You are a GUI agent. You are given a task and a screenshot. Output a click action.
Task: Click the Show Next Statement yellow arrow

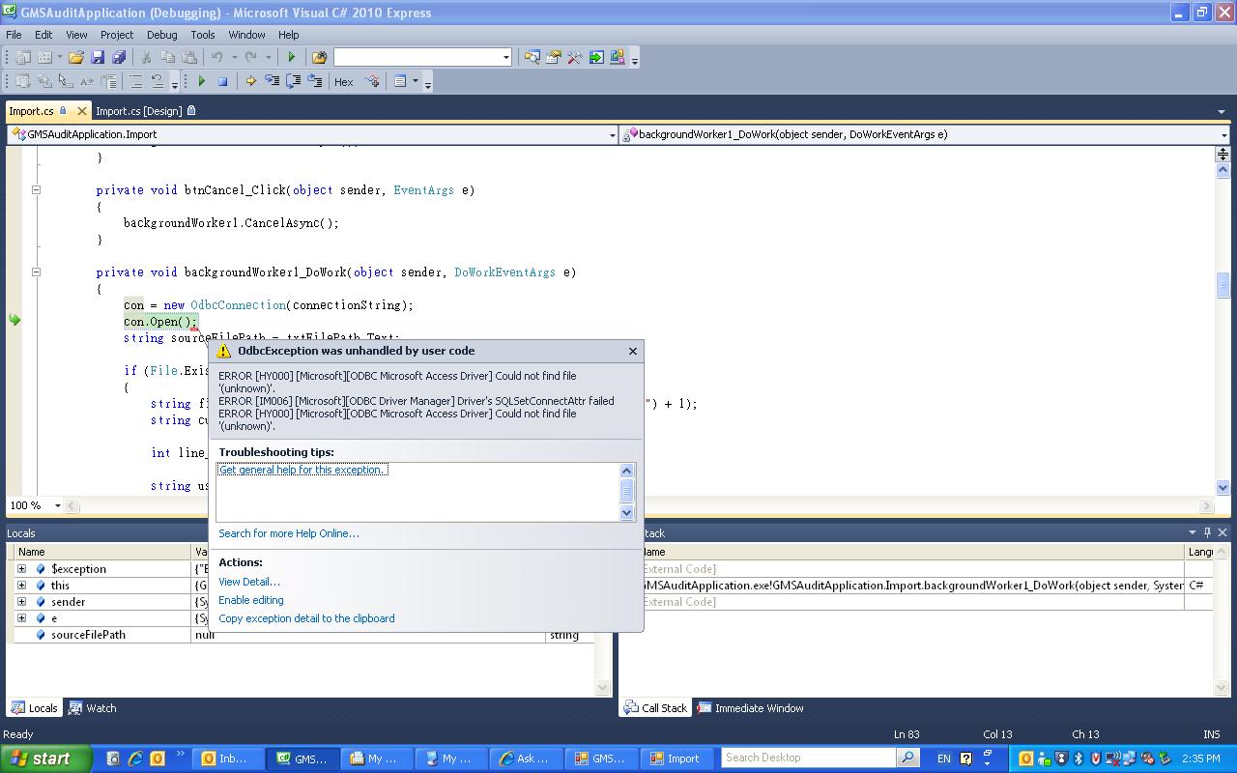(250, 82)
